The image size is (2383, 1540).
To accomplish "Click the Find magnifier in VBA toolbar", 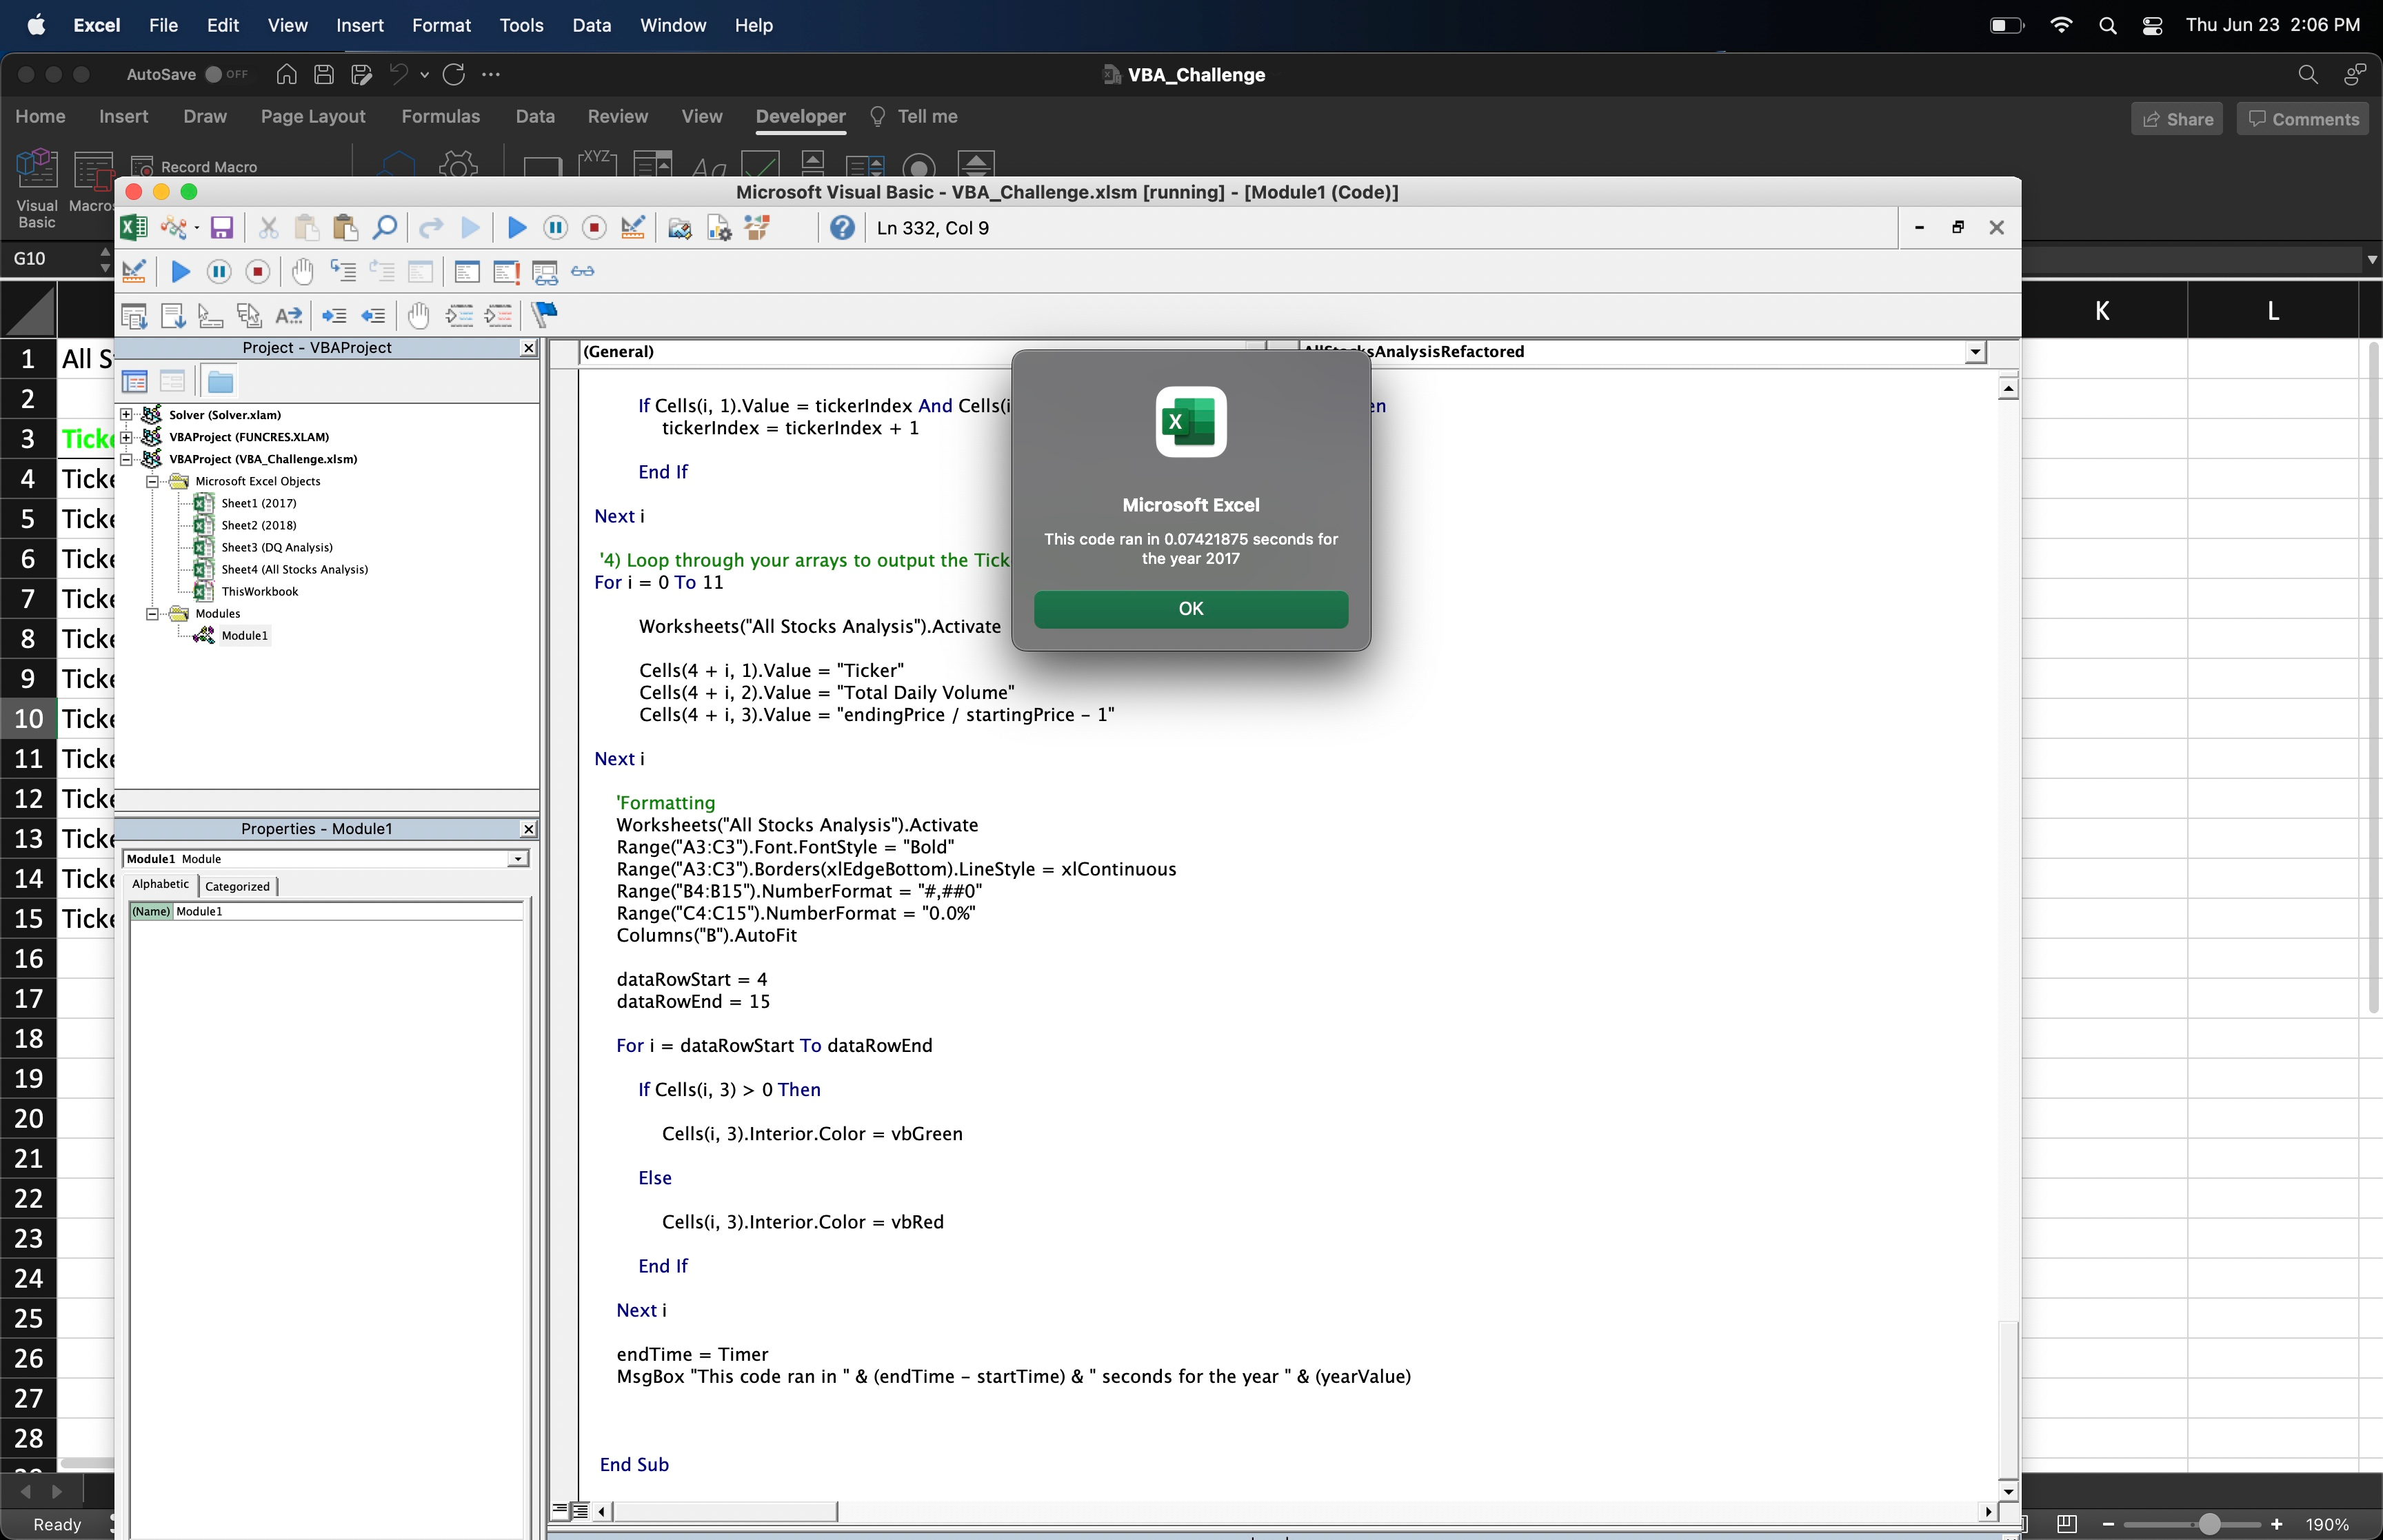I will pos(385,228).
